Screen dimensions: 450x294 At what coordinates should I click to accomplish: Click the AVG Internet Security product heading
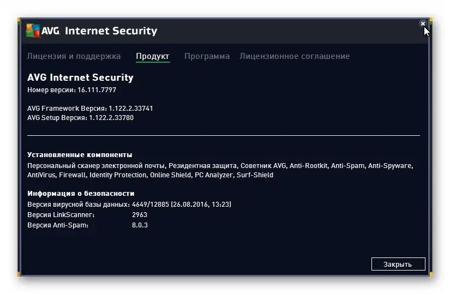click(x=80, y=77)
